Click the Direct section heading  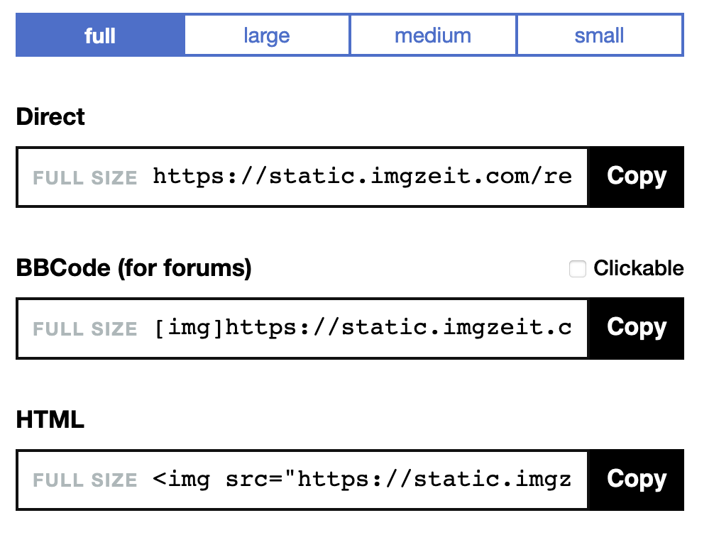pos(50,117)
